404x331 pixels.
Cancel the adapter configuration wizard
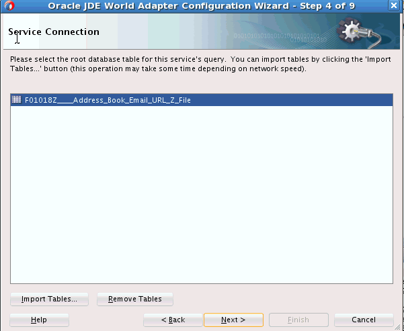[x=364, y=320]
